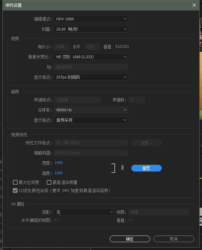Open the 编辑模式 HDV 1080i dropdown

pos(91,19)
